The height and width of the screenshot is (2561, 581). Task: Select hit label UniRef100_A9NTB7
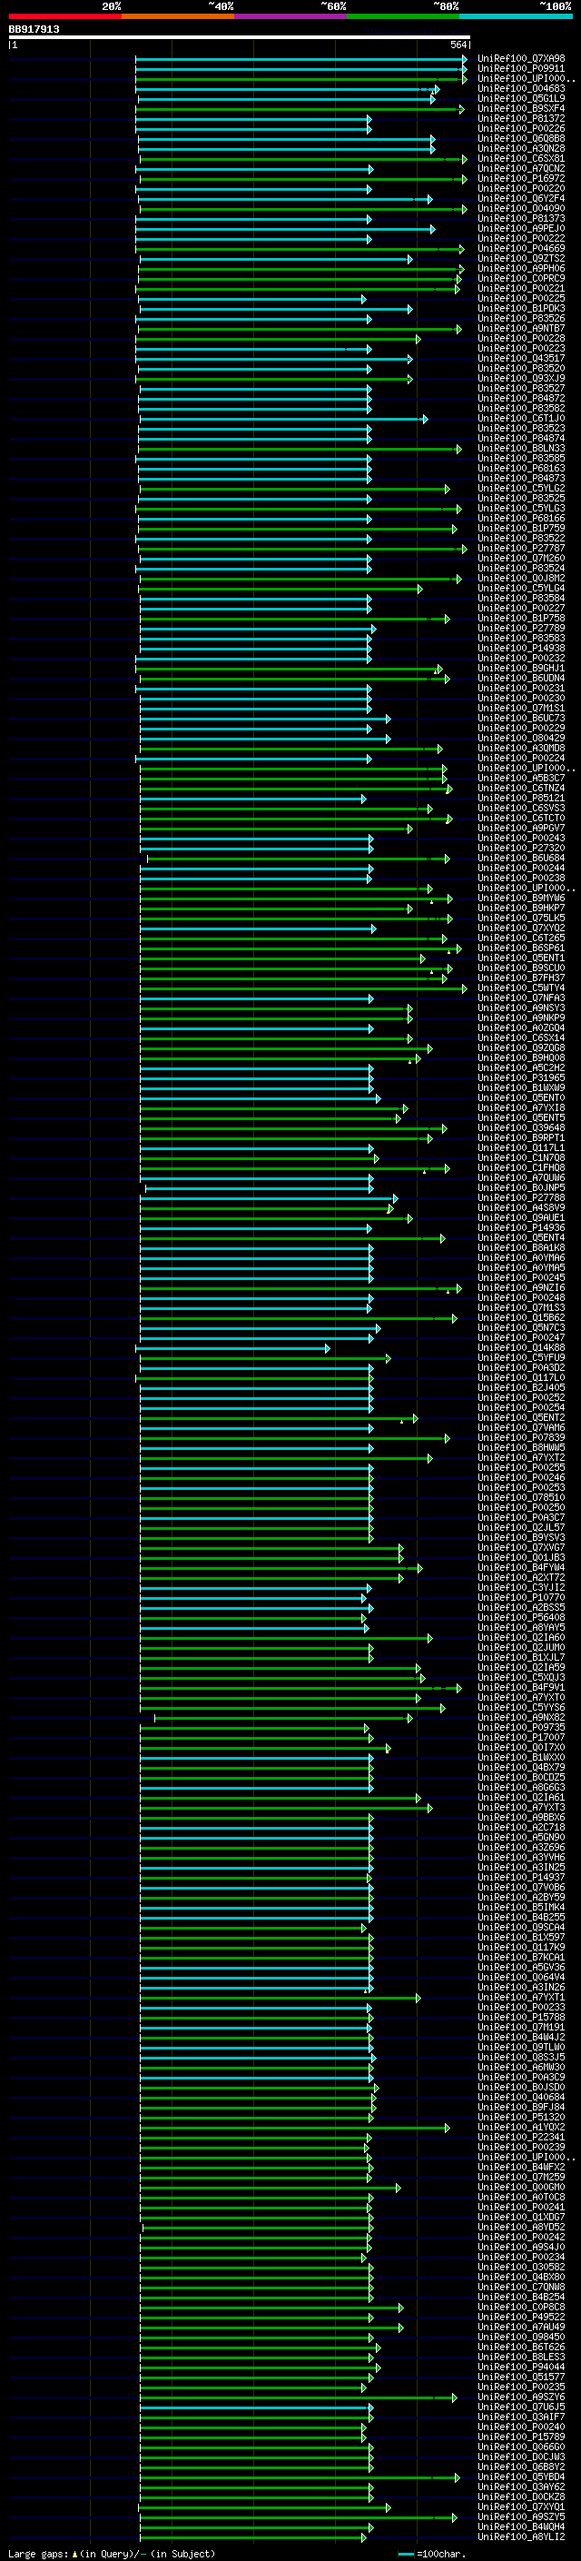[x=521, y=328]
